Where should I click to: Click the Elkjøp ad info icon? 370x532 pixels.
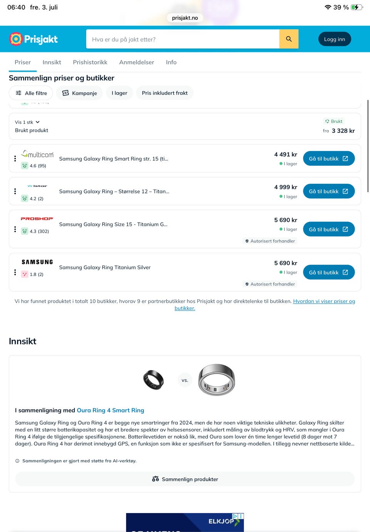[x=235, y=516]
